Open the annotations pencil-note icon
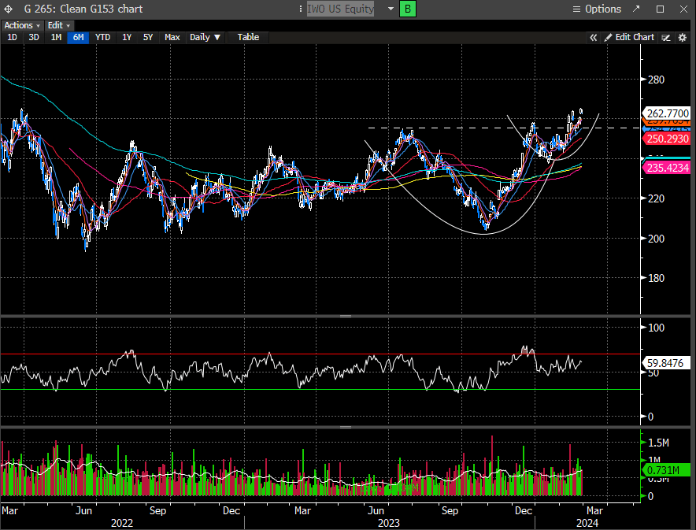The image size is (696, 530). pyautogui.click(x=666, y=37)
